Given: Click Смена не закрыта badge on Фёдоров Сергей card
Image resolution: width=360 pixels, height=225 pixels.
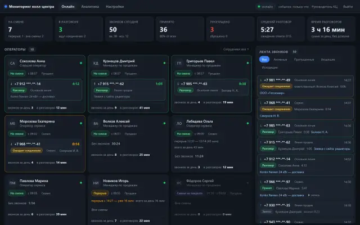Looking at the screenshot, I should click(x=190, y=193).
